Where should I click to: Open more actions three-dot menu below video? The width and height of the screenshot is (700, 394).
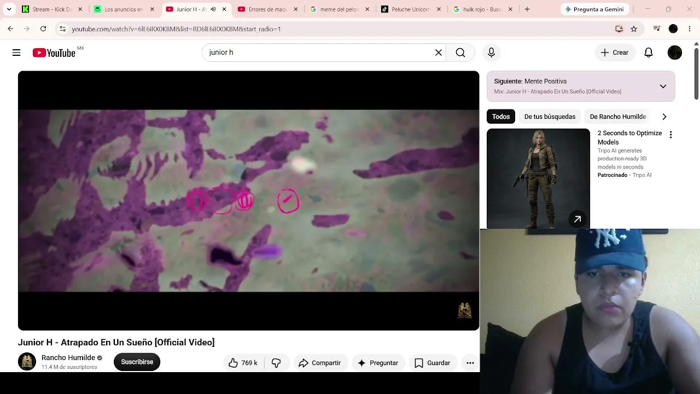(x=470, y=363)
